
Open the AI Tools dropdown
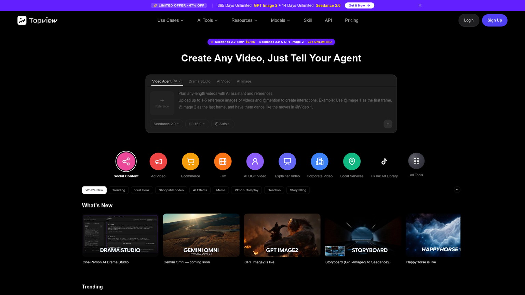click(x=207, y=20)
